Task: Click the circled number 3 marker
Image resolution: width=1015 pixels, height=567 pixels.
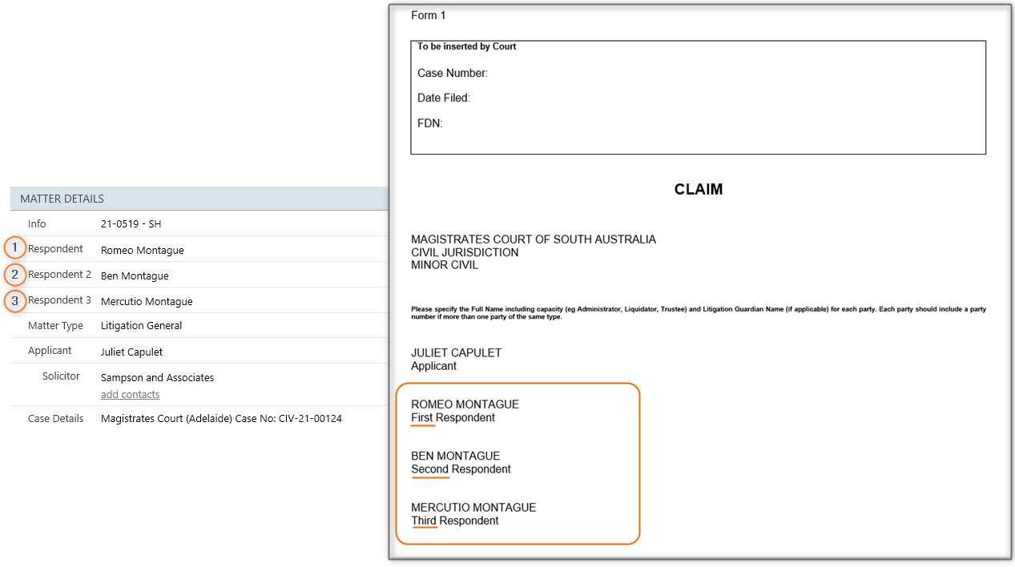Action: coord(14,301)
